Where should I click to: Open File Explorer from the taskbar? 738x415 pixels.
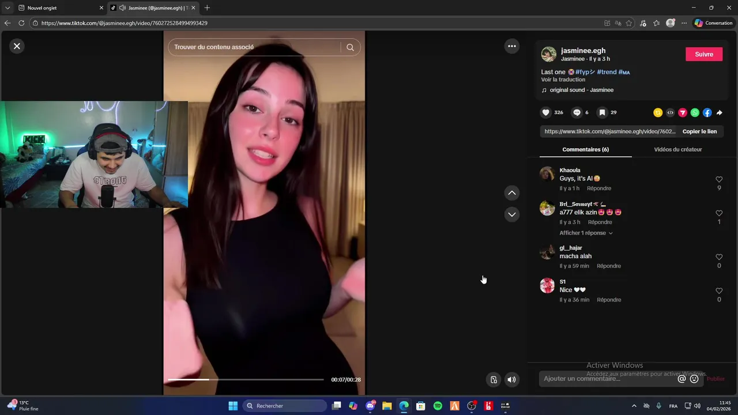point(387,406)
